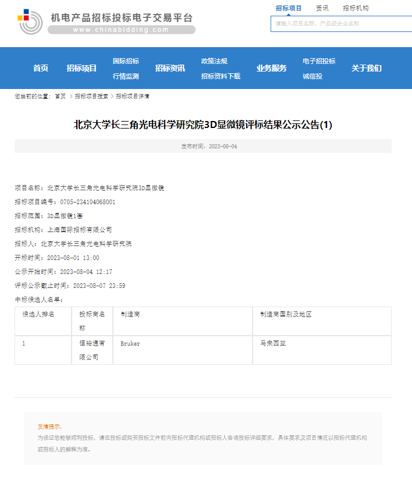Click the 招标项目搜索 breadcrumb link
412x484 pixels.
coord(91,97)
